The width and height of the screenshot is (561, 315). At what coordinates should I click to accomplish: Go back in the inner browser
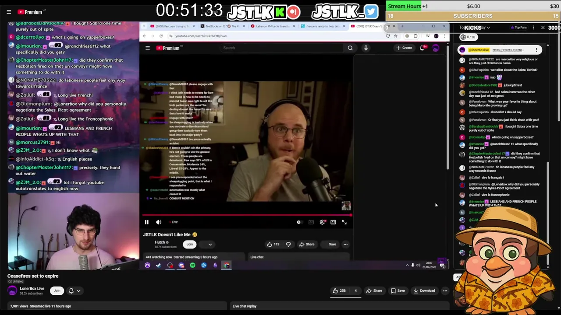[144, 36]
